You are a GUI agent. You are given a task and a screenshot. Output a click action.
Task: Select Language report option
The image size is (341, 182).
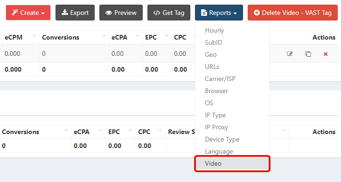(232, 151)
